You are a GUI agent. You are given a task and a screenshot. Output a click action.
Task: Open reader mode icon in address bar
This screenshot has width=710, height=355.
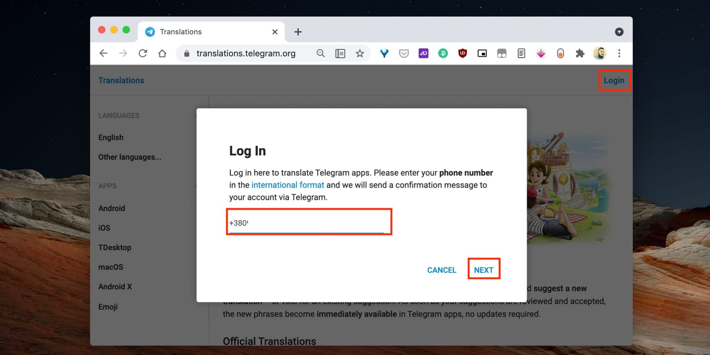[x=340, y=53]
